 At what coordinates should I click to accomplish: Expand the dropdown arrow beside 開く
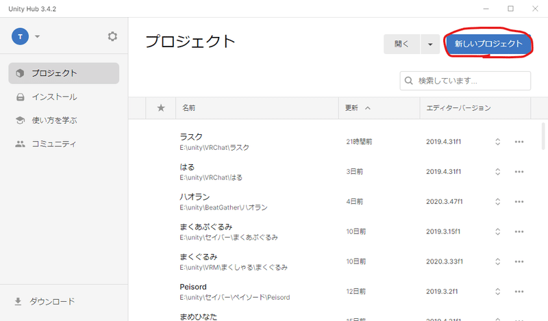430,44
